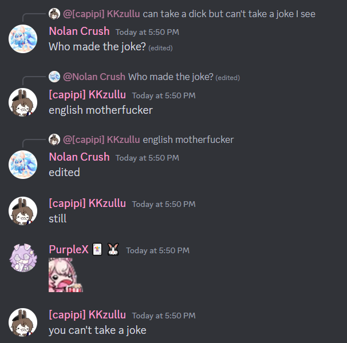This screenshot has height=343, width=347.
Task: Click the joker card badge next to PurpleX
Action: (97, 249)
